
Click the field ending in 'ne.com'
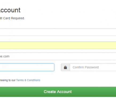pos(58,56)
